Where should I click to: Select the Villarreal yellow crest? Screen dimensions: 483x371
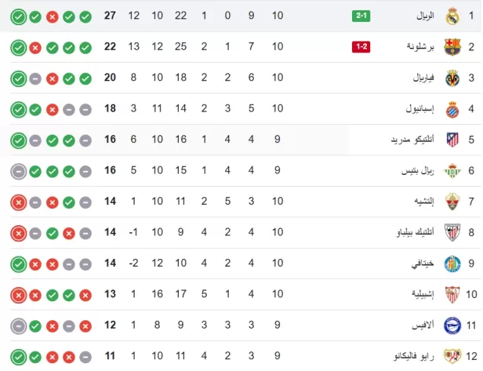click(452, 78)
